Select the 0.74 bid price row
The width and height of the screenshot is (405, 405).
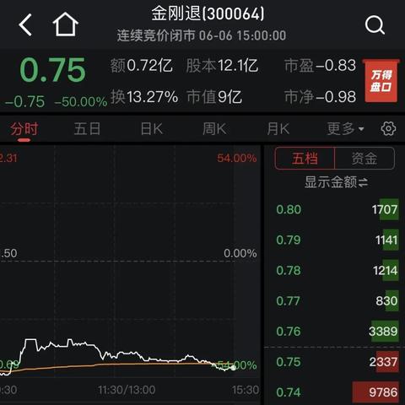click(337, 392)
